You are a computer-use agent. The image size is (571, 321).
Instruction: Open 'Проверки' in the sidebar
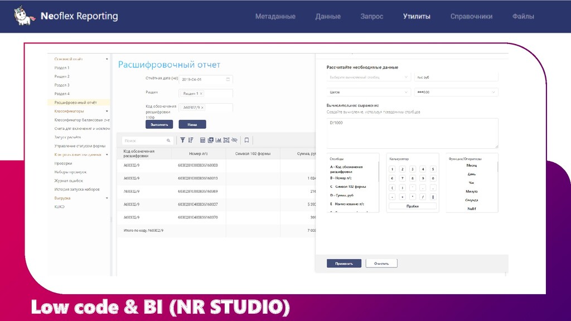(x=63, y=163)
